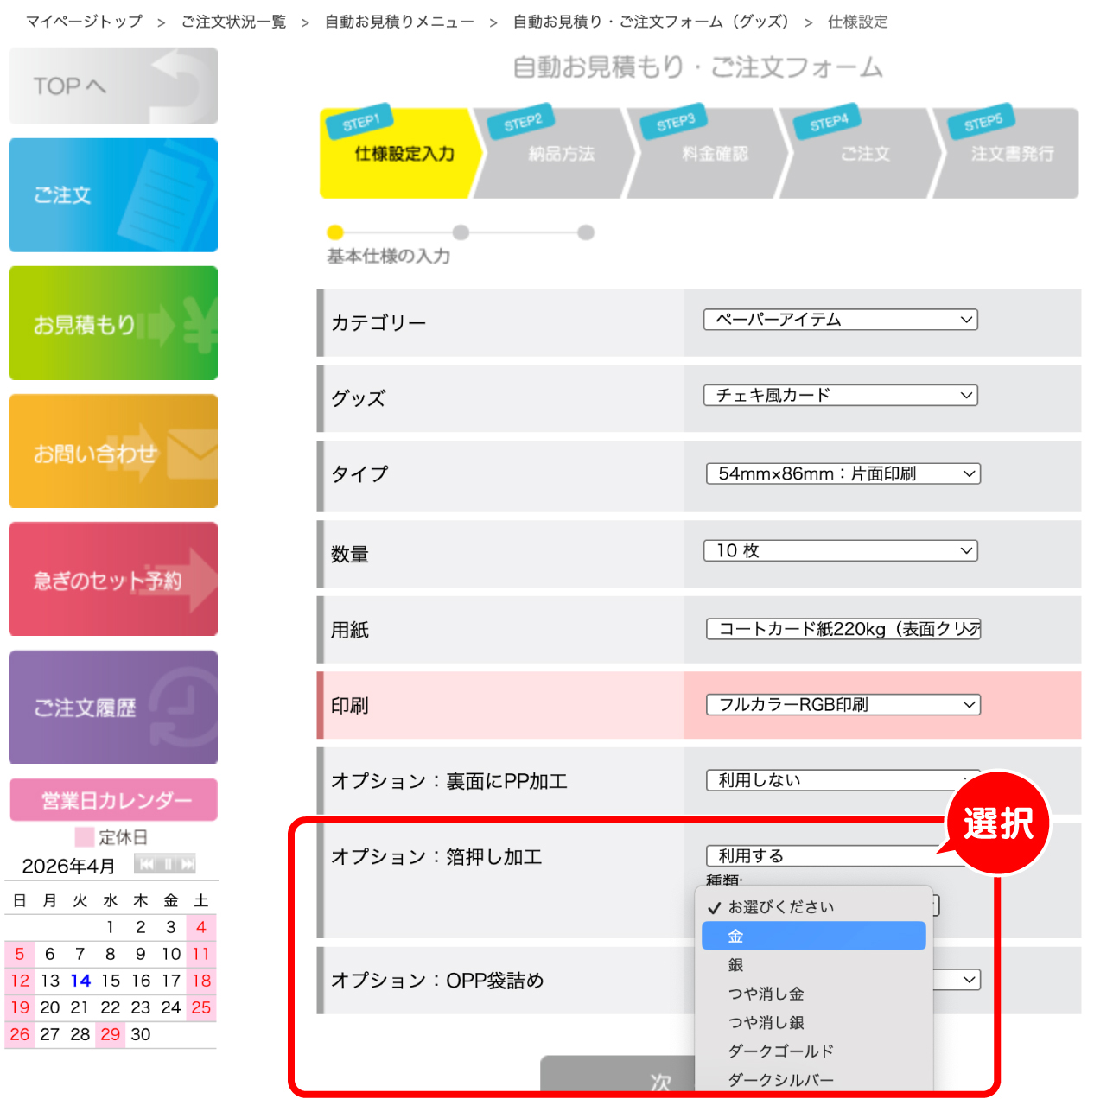Click the TOPへ return arrow banner

[113, 86]
